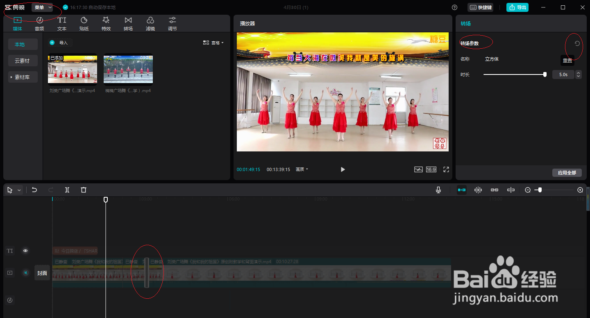Click the audio track clock icon
Image resolution: width=590 pixels, height=318 pixels.
[x=10, y=300]
